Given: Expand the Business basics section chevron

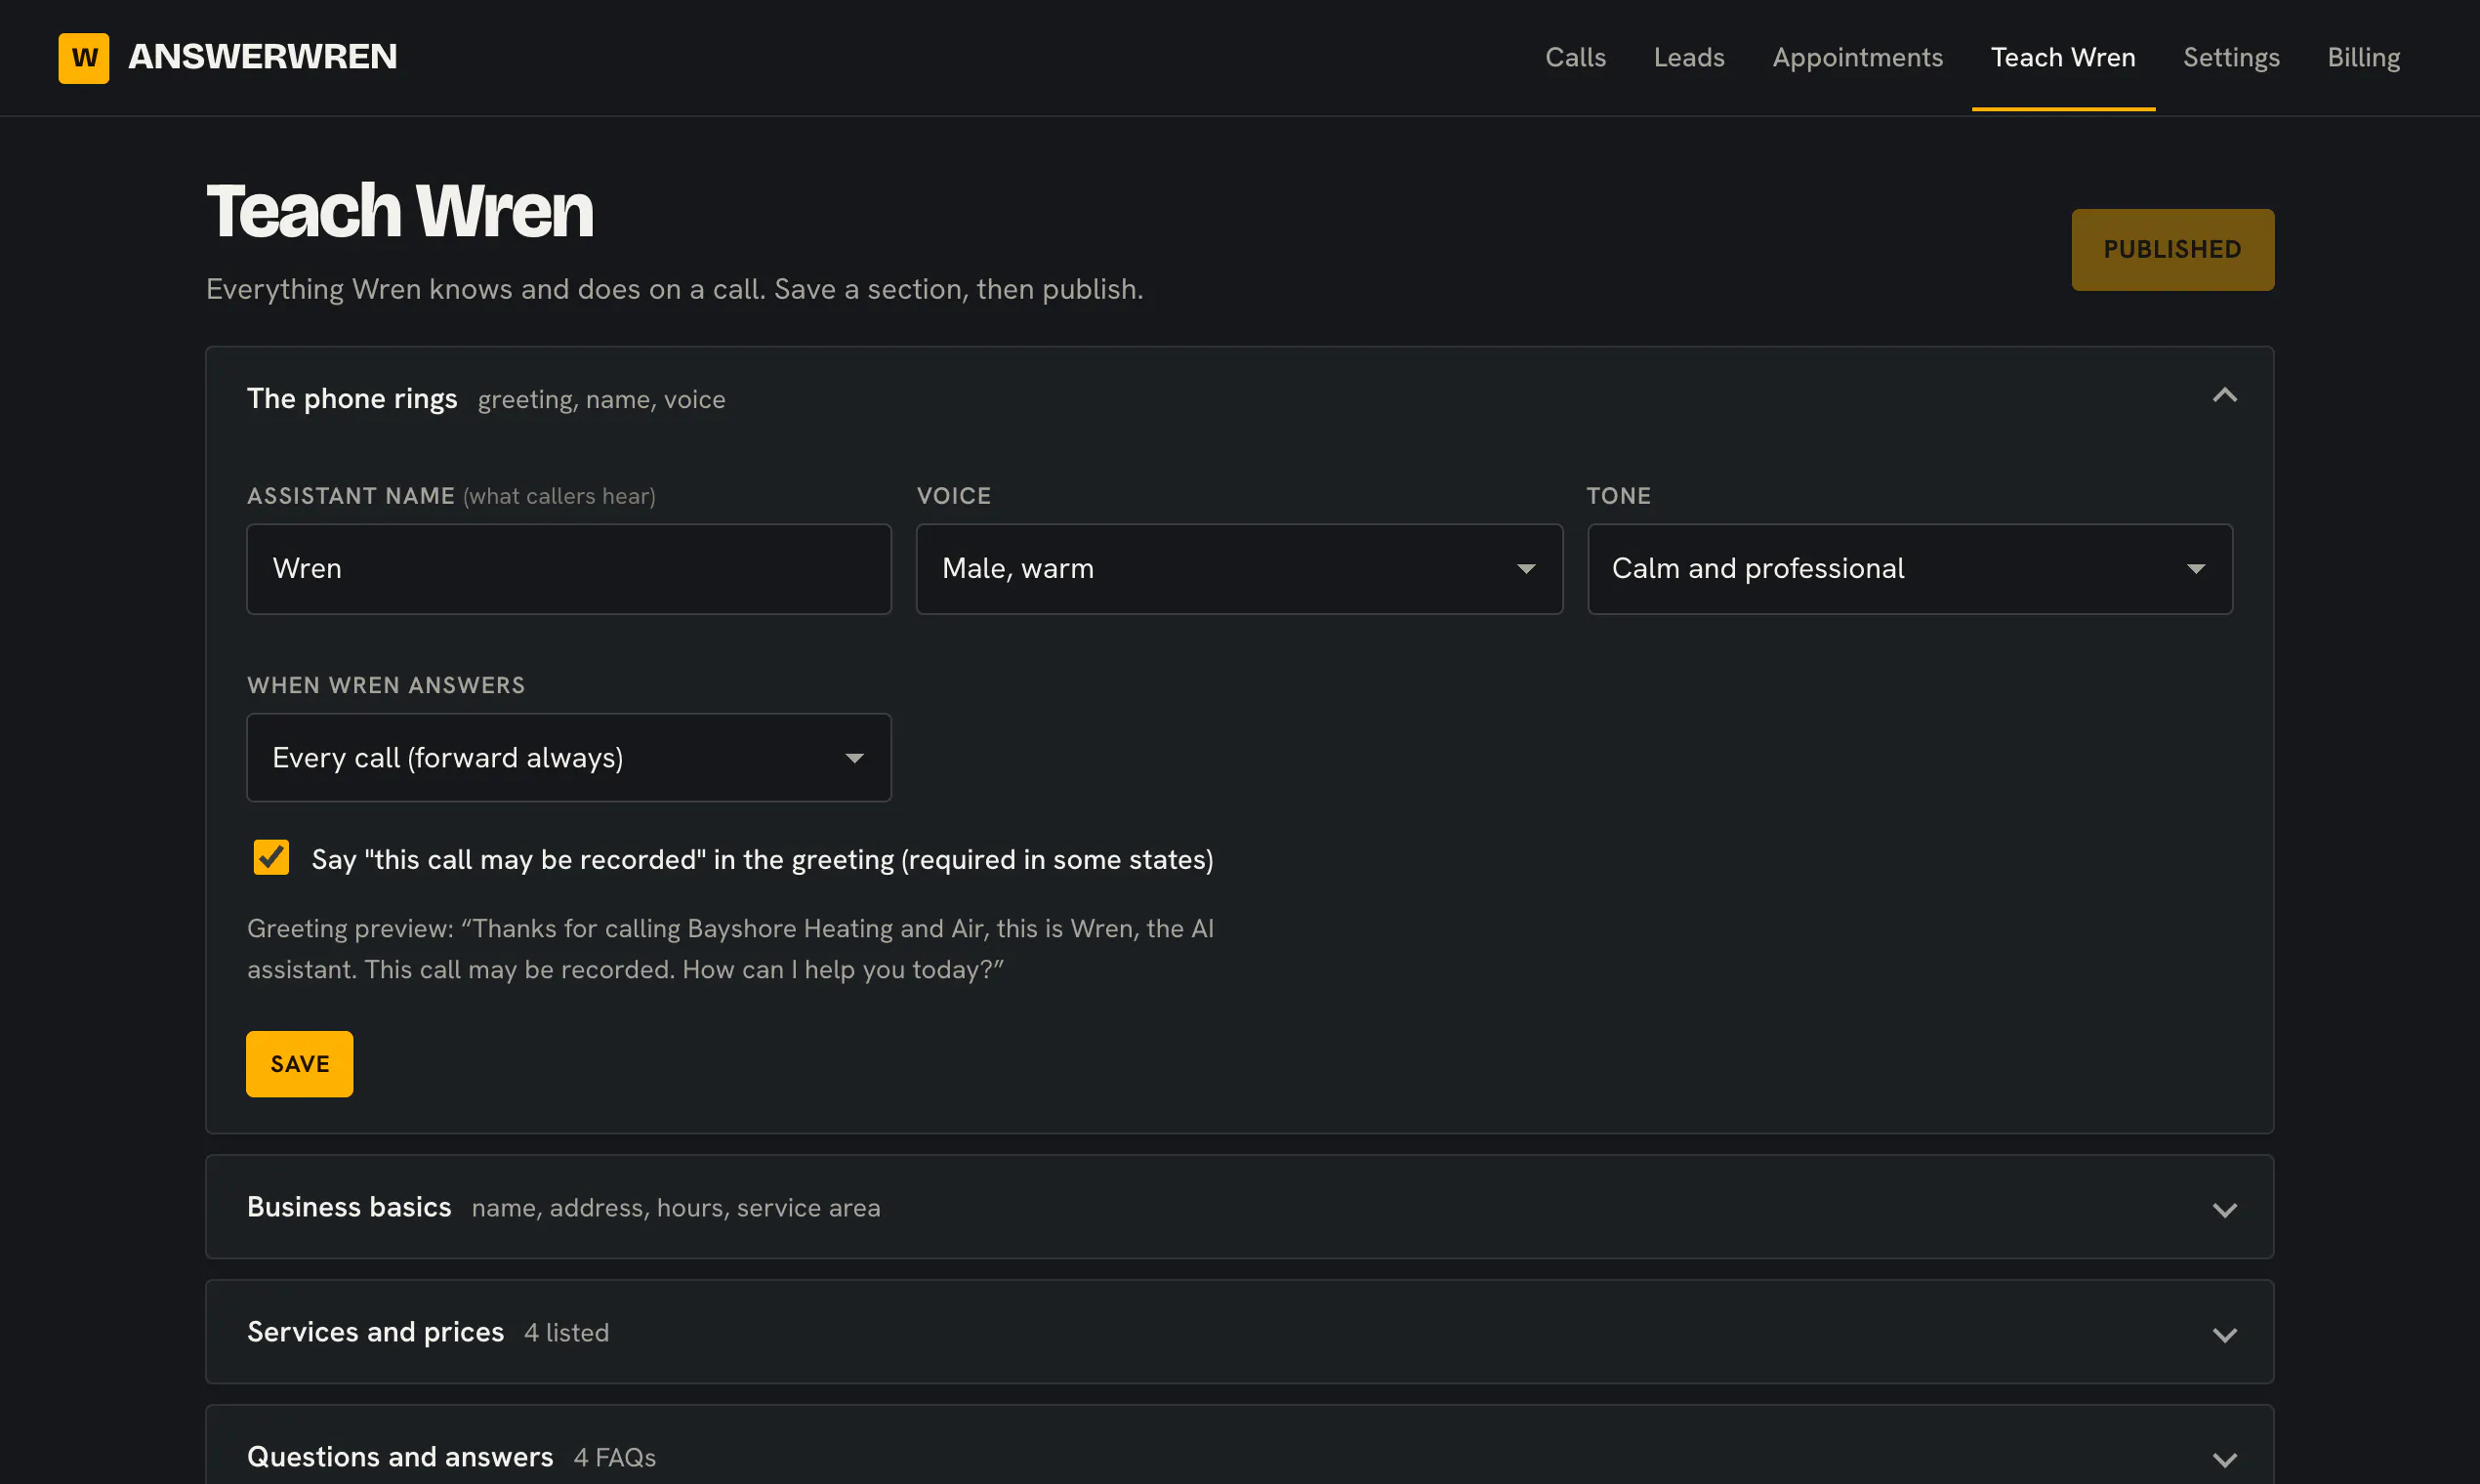Looking at the screenshot, I should tap(2224, 1209).
